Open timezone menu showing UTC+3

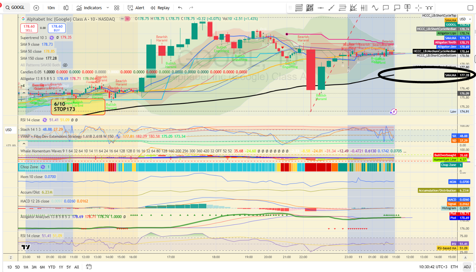point(433,267)
